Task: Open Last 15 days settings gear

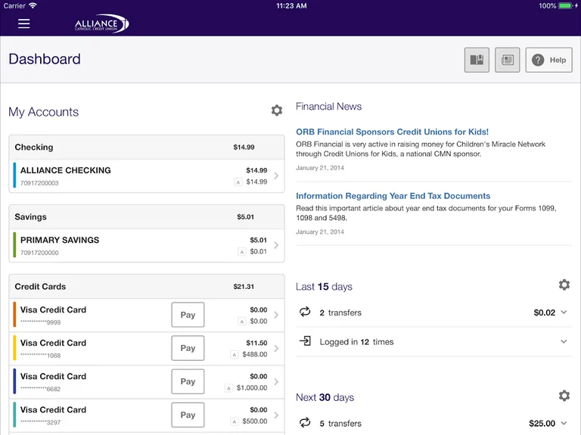Action: pyautogui.click(x=564, y=284)
